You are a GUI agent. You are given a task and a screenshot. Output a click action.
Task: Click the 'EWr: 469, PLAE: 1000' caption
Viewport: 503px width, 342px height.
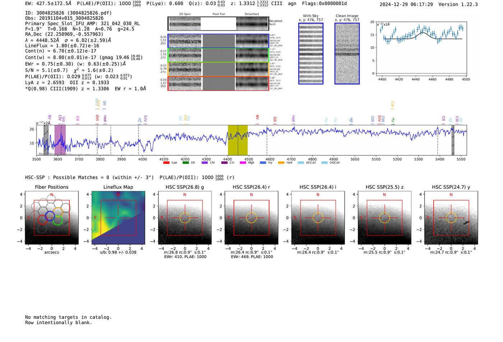click(x=252, y=257)
